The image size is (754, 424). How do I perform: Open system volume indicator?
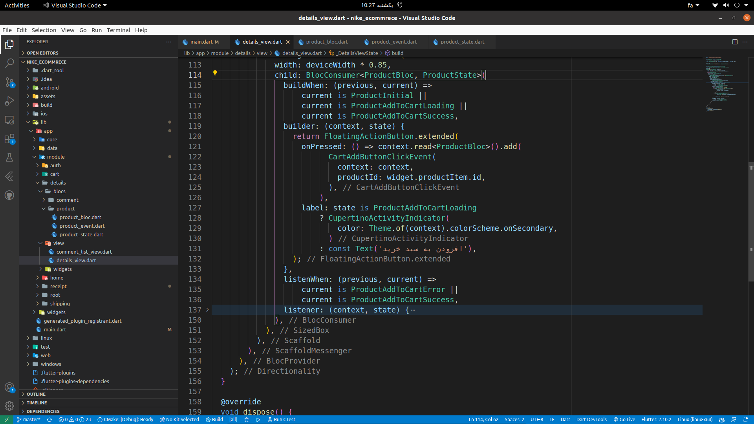tap(726, 5)
